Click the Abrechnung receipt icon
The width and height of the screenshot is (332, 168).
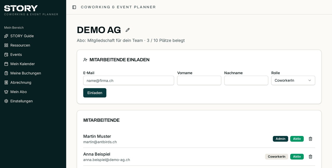pyautogui.click(x=6, y=82)
